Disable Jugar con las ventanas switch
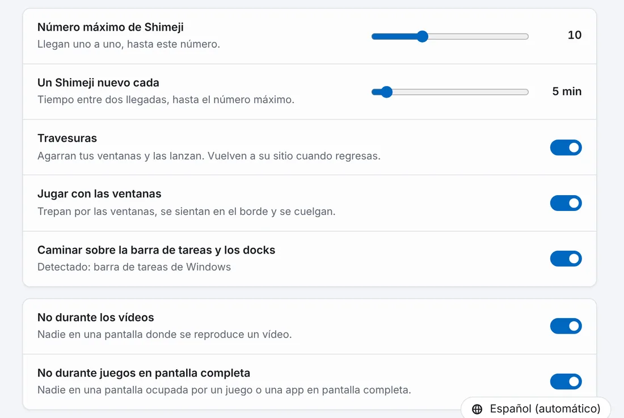This screenshot has height=418, width=624. pos(566,203)
